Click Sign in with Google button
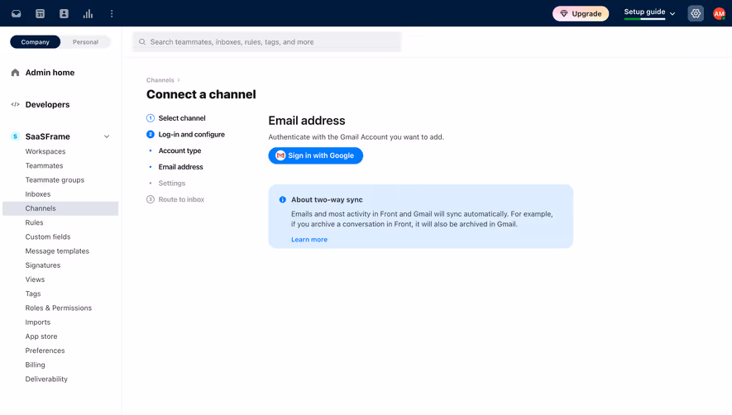 click(316, 155)
